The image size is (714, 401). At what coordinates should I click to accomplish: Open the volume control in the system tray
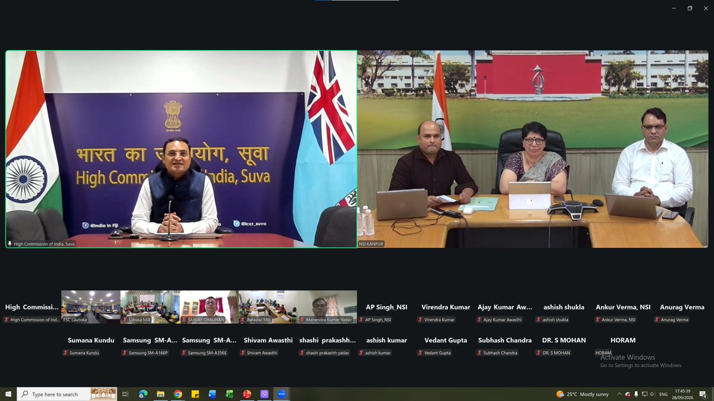[653, 394]
